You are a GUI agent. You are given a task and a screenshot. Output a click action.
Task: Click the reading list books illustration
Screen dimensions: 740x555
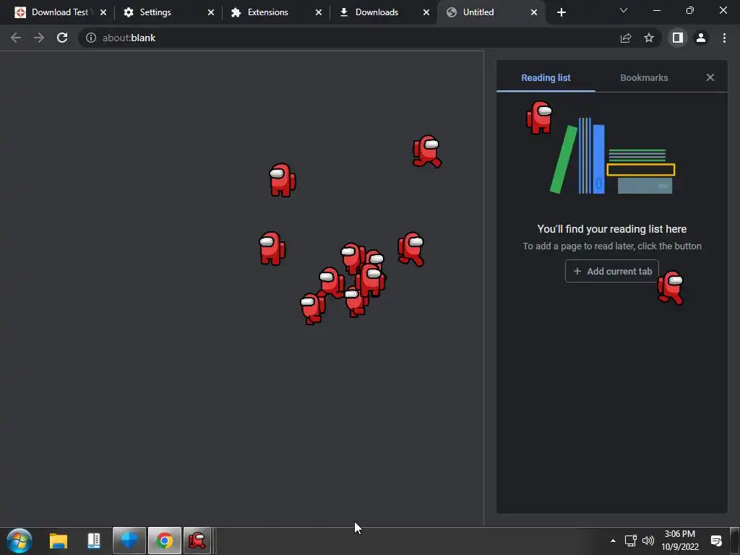[x=612, y=156]
